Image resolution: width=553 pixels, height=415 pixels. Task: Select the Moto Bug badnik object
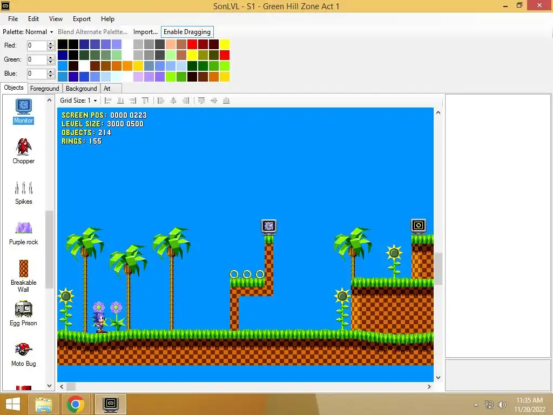click(x=23, y=354)
